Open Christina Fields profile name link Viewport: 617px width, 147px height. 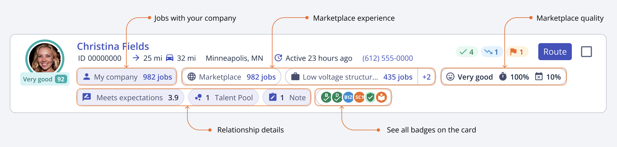coord(113,46)
